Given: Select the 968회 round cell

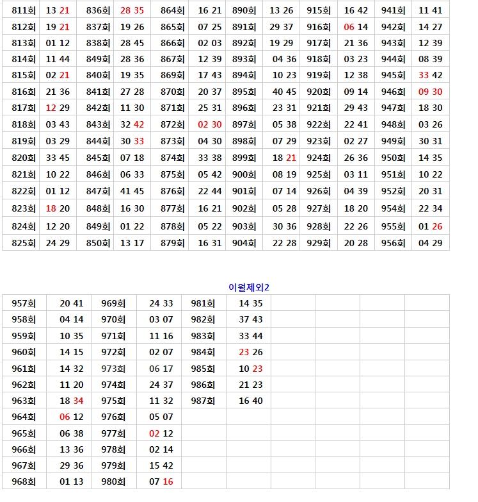Looking at the screenshot, I should [x=24, y=481].
